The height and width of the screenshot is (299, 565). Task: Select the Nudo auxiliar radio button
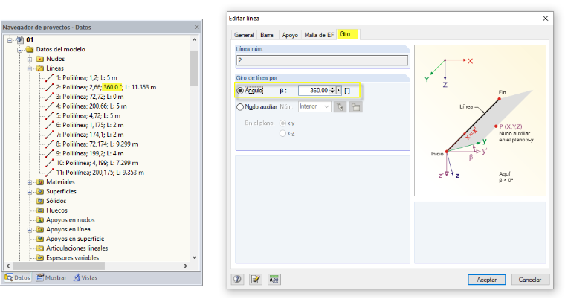(240, 107)
